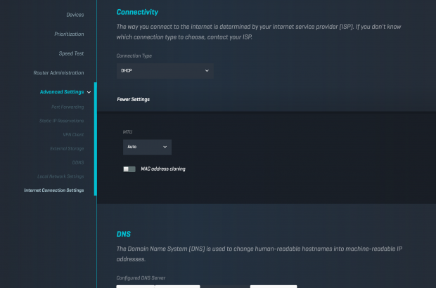Open Prioritization page
Screen dimensions: 436x288
(69, 34)
